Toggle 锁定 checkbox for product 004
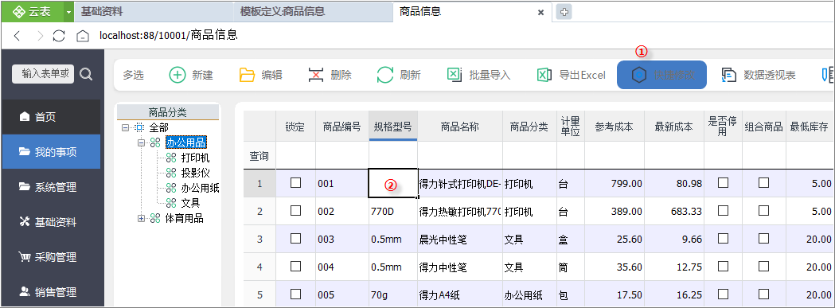Screen dimensions: 835x308 295,266
